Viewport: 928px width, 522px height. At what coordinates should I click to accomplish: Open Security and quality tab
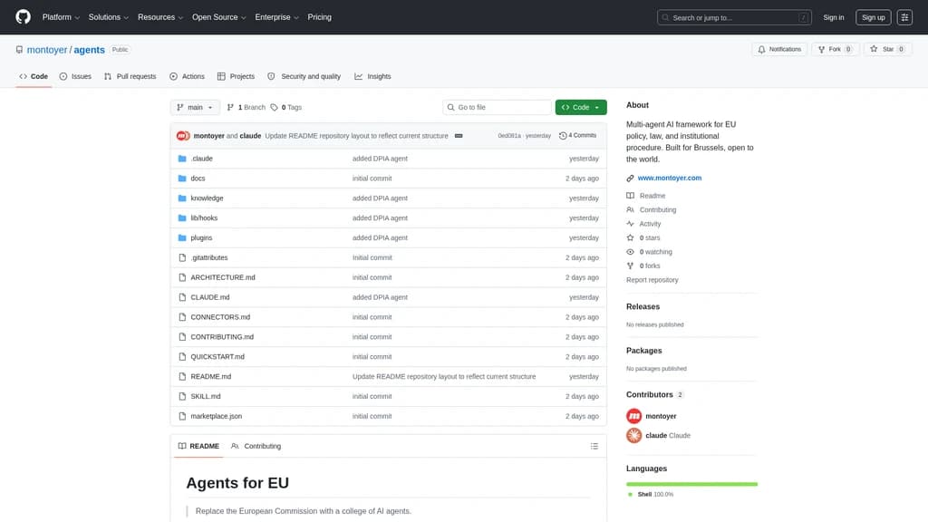[x=304, y=76]
